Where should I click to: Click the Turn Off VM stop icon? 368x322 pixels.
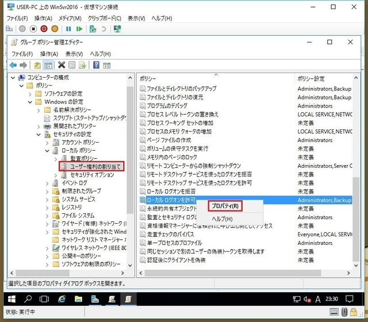tap(33, 29)
